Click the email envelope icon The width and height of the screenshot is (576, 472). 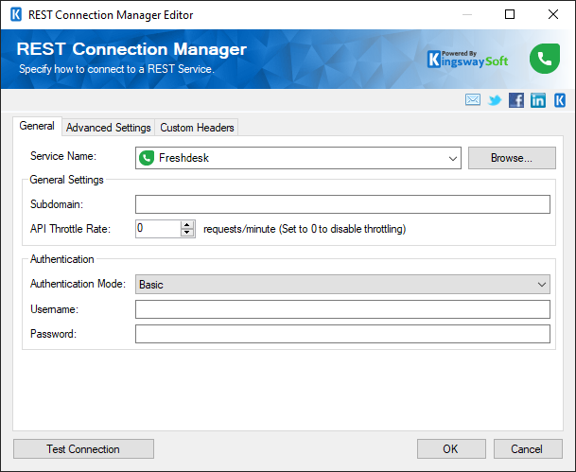(x=473, y=100)
